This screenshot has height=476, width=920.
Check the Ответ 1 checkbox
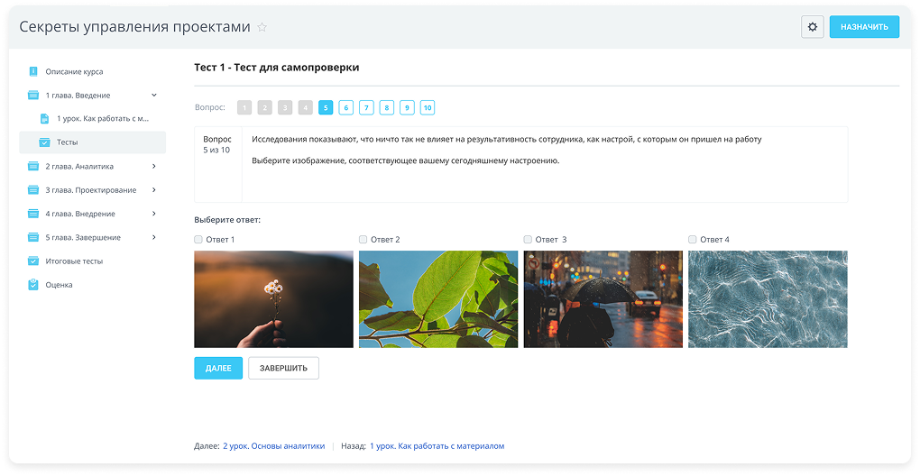(x=198, y=239)
